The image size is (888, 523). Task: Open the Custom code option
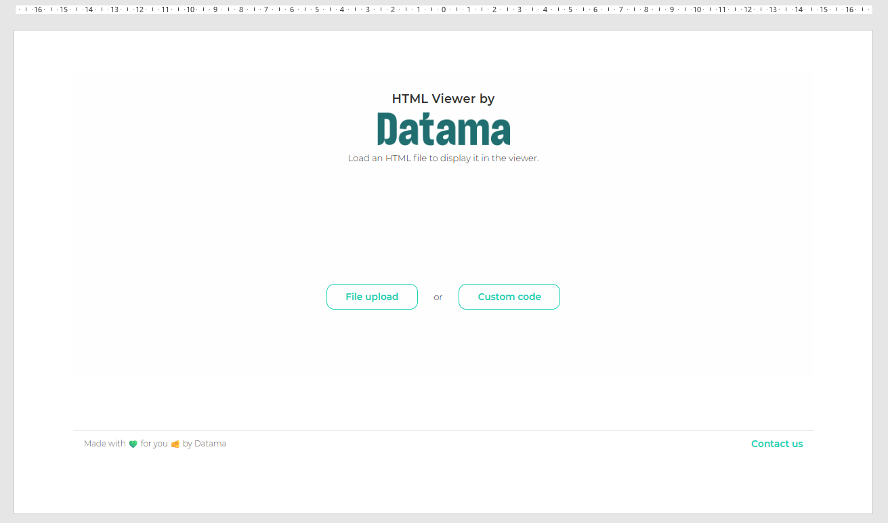click(x=509, y=297)
